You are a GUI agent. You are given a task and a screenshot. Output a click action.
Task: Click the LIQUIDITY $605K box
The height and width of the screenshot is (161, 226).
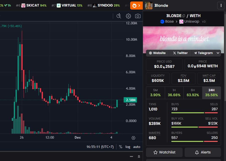point(158,78)
